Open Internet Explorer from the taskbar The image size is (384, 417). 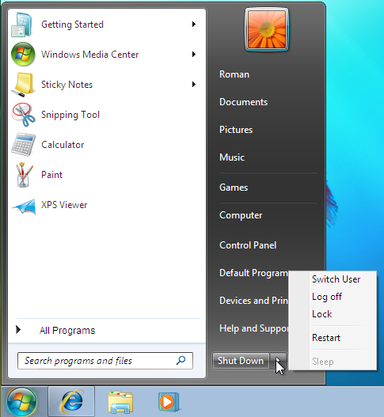tap(71, 402)
